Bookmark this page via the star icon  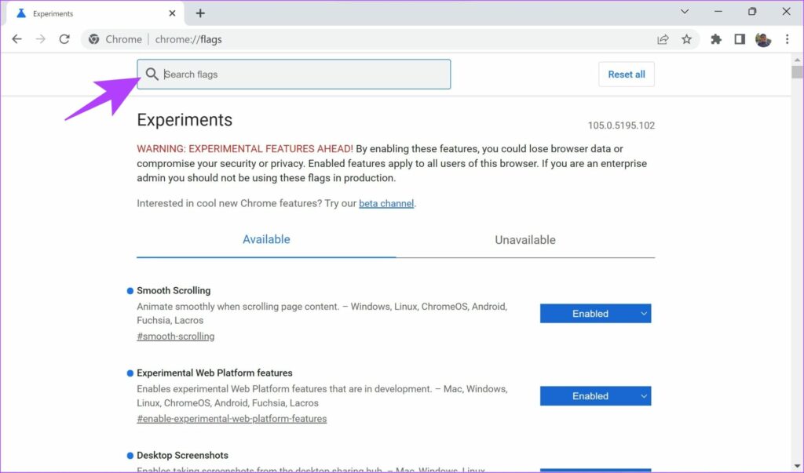tap(687, 38)
